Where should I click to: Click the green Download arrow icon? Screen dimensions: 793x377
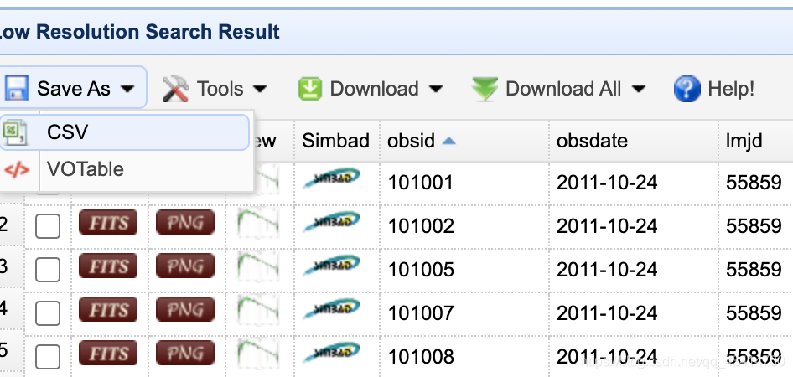click(x=309, y=89)
